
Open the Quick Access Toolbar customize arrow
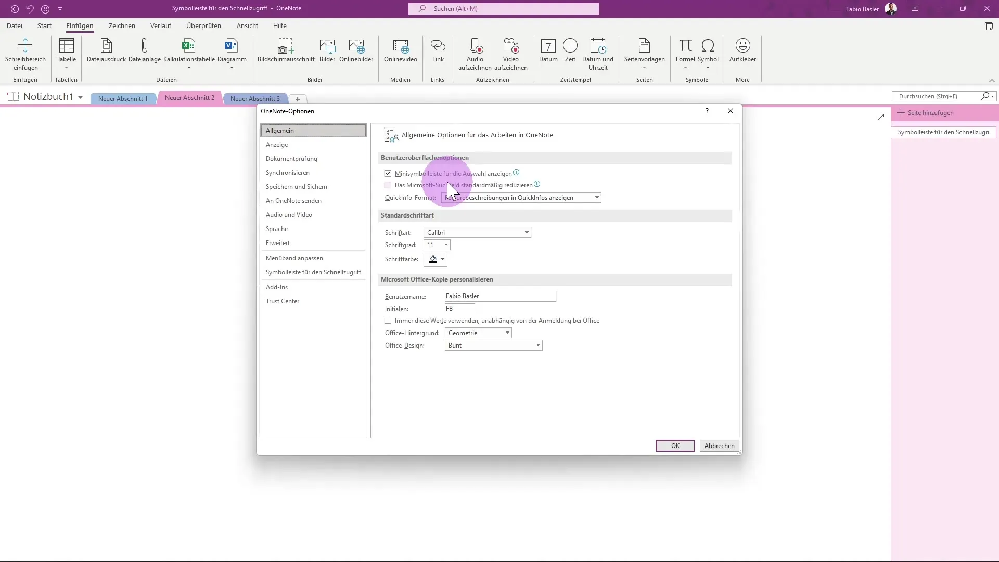[x=60, y=9]
